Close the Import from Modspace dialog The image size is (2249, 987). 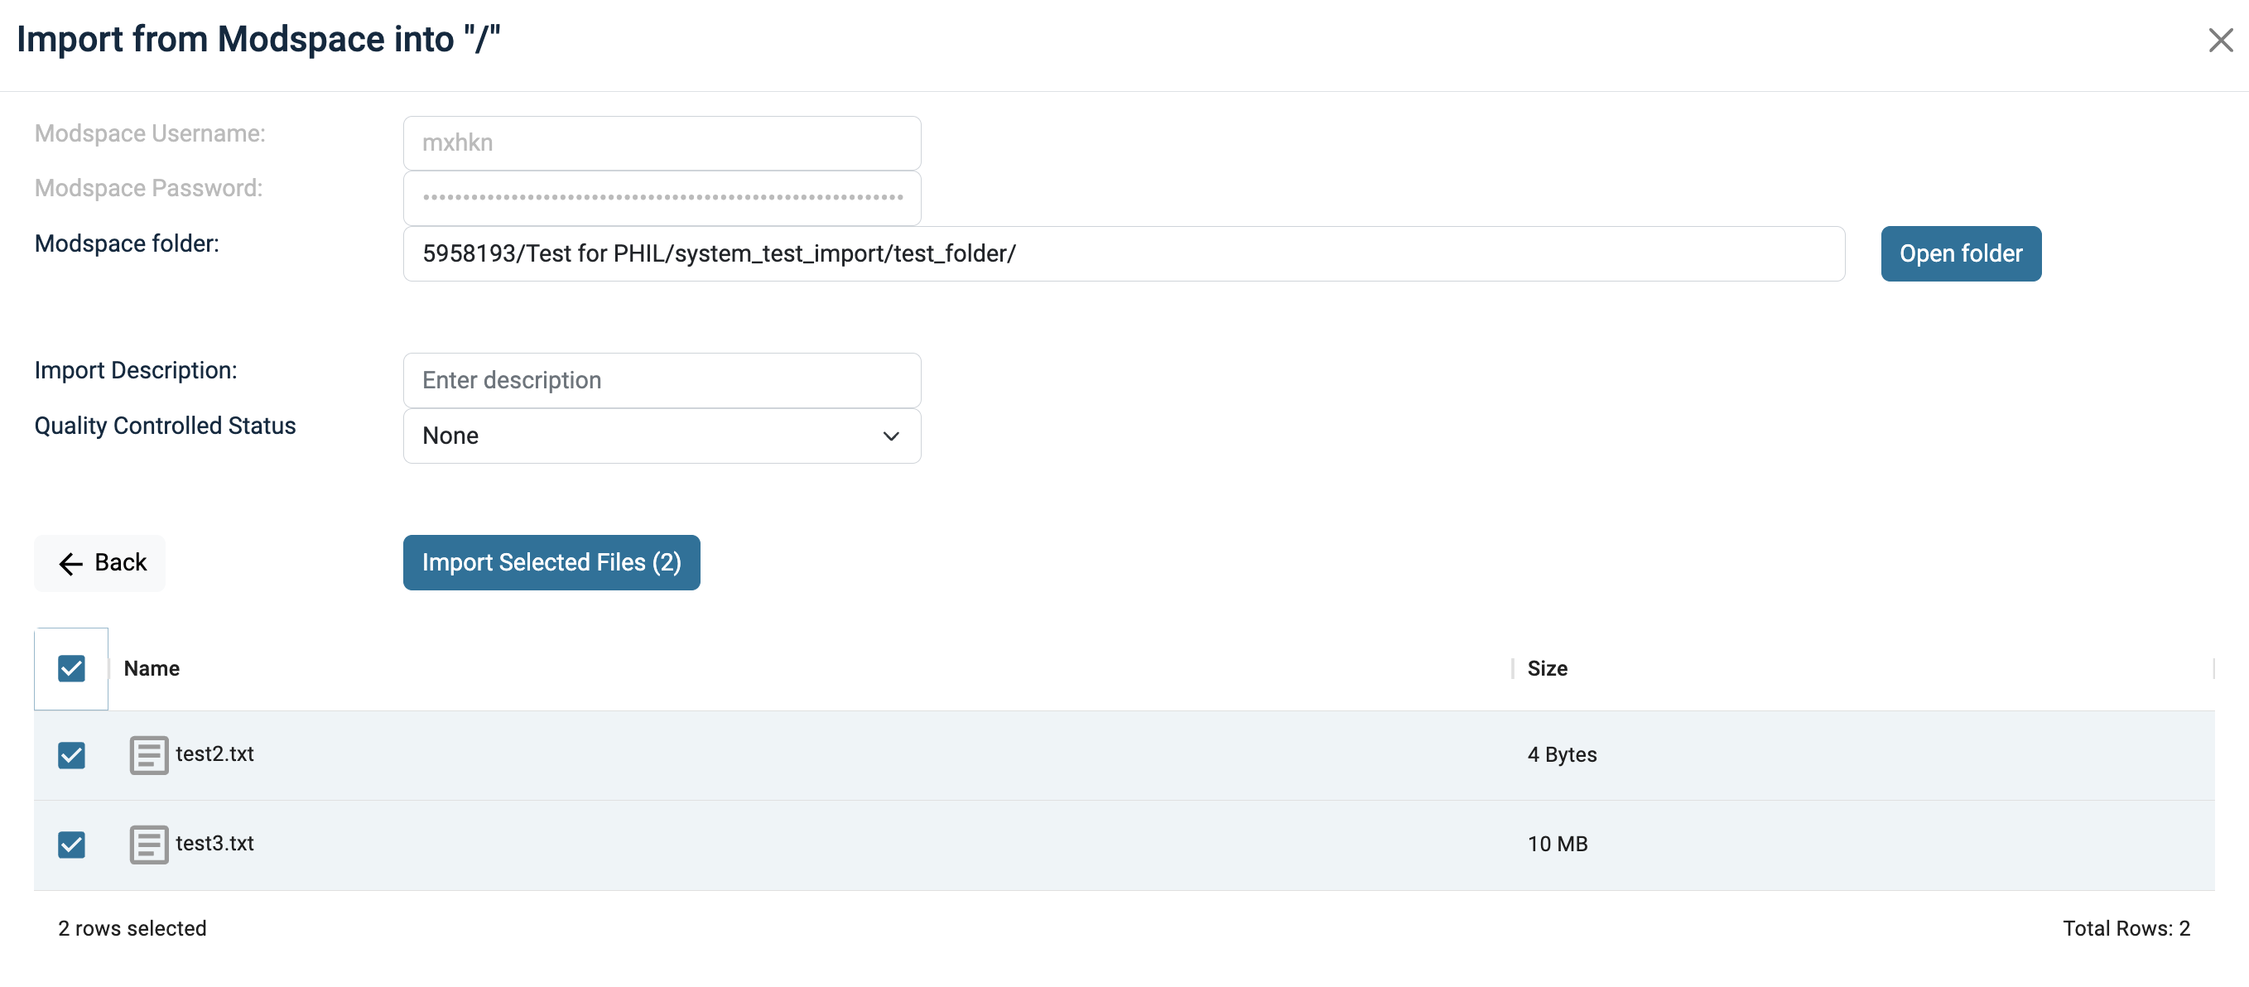pos(2219,40)
